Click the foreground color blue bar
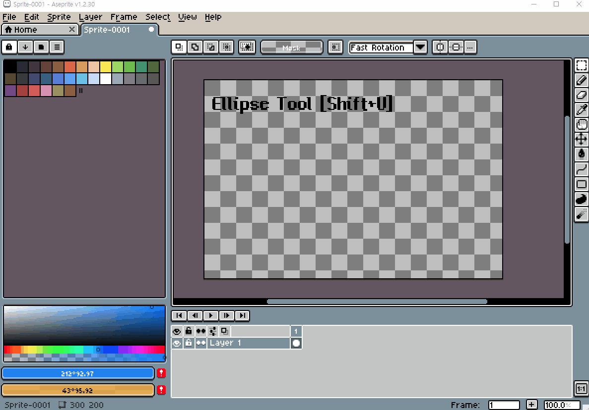The width and height of the screenshot is (589, 410). click(x=78, y=374)
